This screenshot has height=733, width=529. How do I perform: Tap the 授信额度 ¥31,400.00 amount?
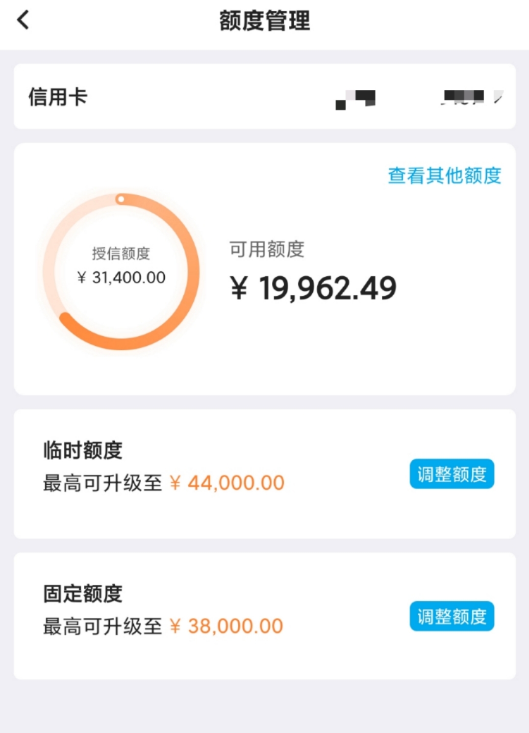tap(121, 278)
